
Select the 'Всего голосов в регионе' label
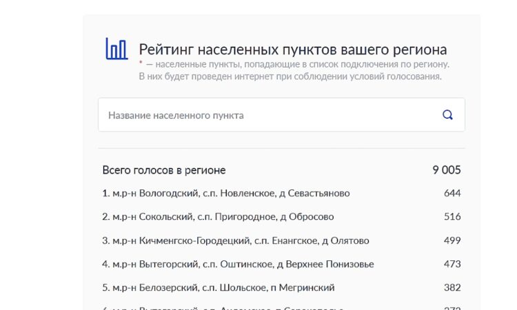tap(163, 170)
